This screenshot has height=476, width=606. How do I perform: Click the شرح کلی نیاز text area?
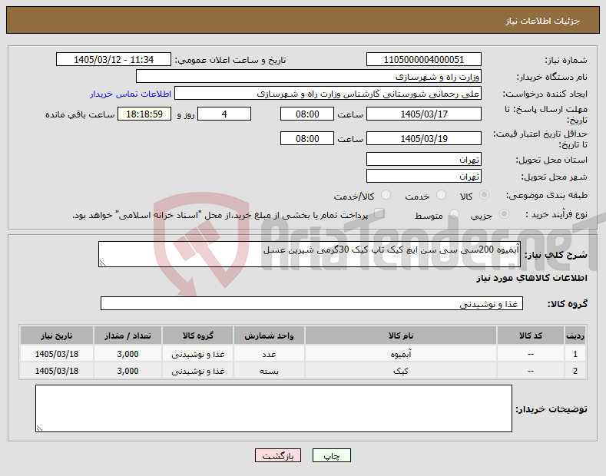click(310, 254)
